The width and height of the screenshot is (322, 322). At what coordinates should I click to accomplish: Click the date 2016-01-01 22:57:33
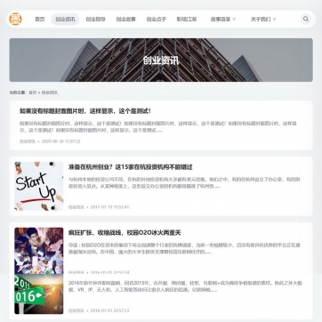pyautogui.click(x=109, y=310)
